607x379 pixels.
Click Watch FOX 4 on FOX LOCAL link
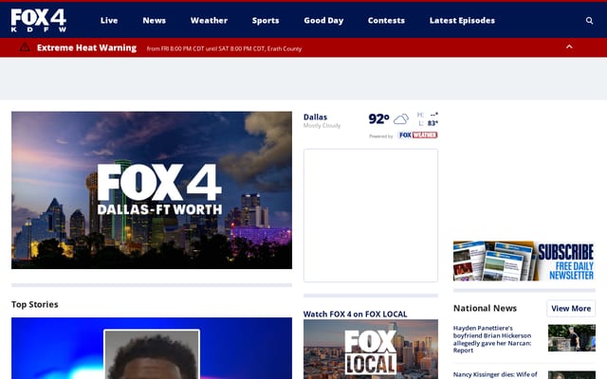pos(355,314)
